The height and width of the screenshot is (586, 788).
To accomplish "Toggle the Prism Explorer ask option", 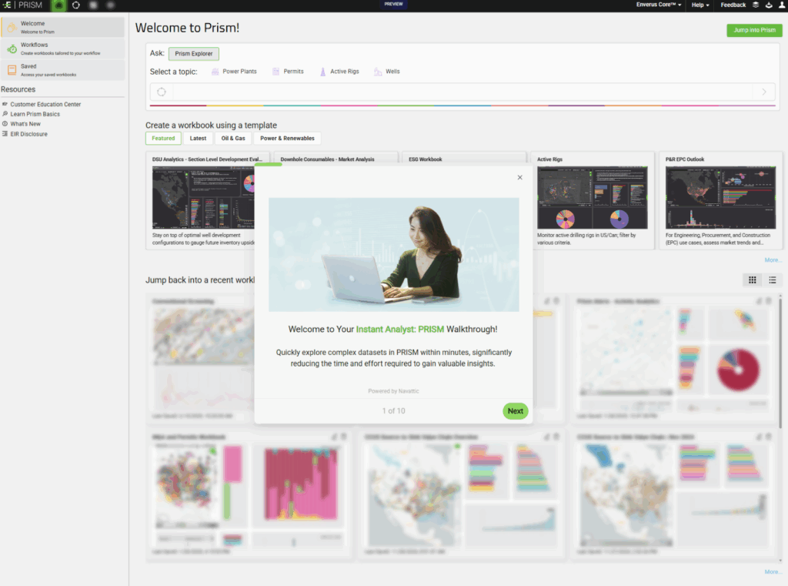I will (194, 54).
